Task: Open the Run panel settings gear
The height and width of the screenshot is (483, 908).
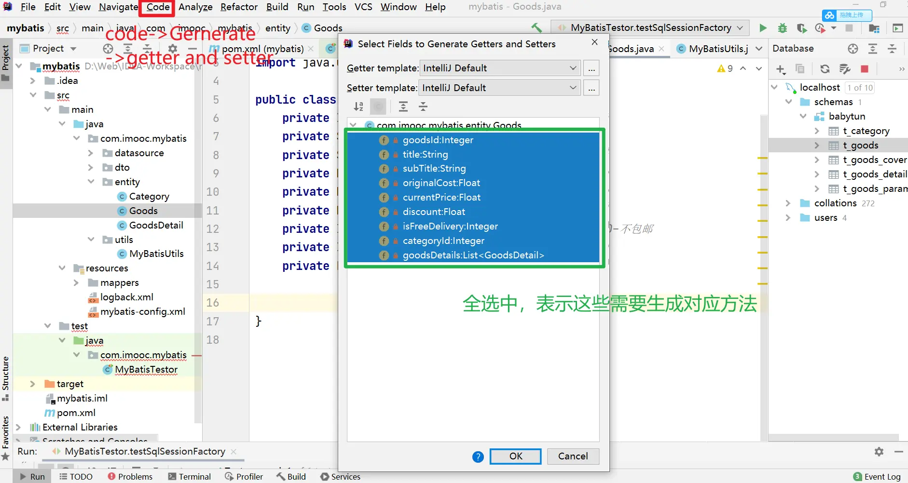Action: 879,452
